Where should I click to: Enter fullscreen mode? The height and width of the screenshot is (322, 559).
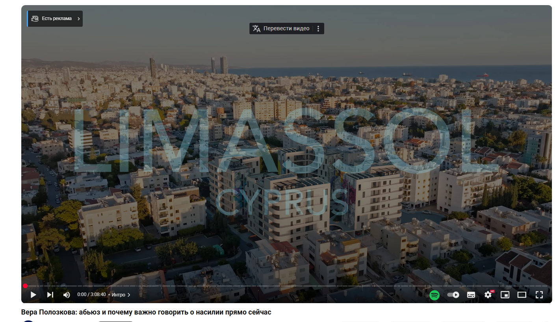539,294
